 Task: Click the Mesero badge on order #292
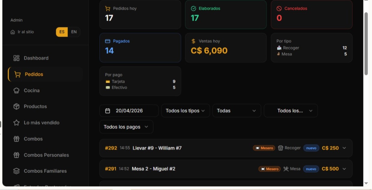tap(264, 148)
